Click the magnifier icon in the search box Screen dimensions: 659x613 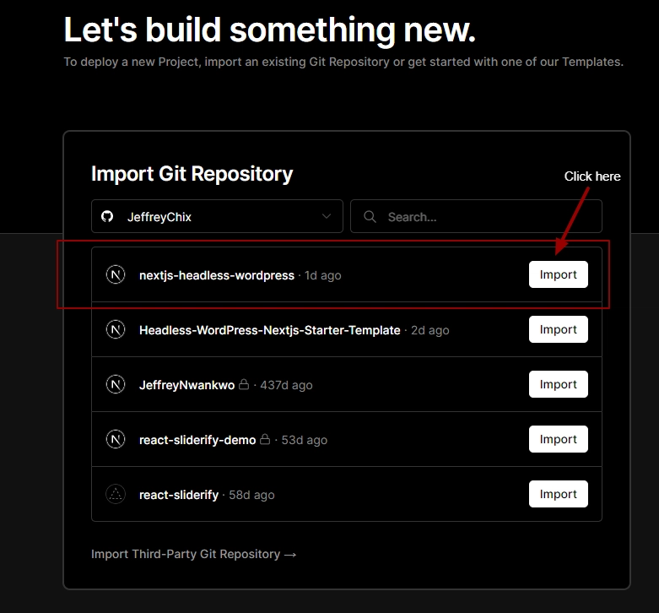[x=370, y=217]
